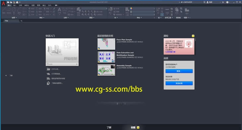Click the user sign-in account icon

(x=208, y=2)
